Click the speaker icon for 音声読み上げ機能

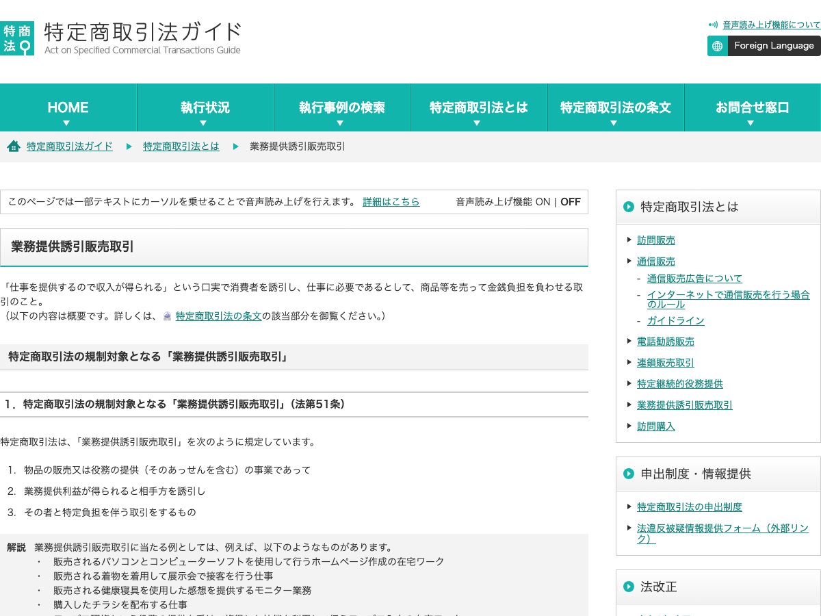click(x=713, y=25)
